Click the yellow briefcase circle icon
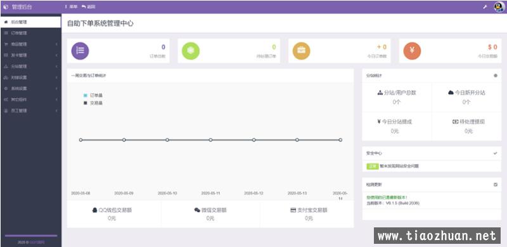 [302, 51]
